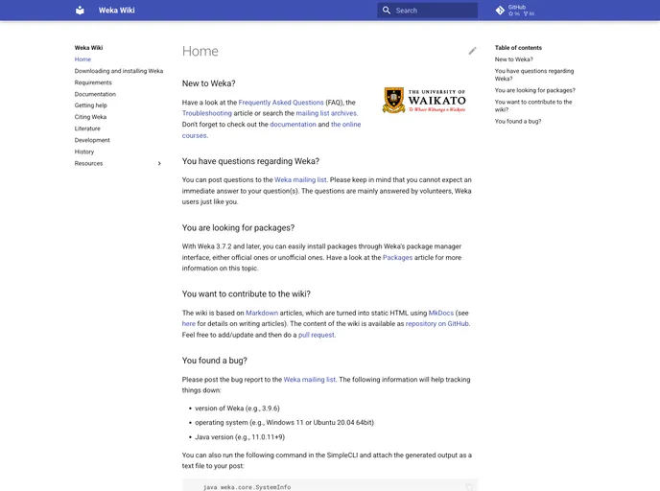660x491 pixels.
Task: Click the University of Waikato logo
Action: coord(424,100)
